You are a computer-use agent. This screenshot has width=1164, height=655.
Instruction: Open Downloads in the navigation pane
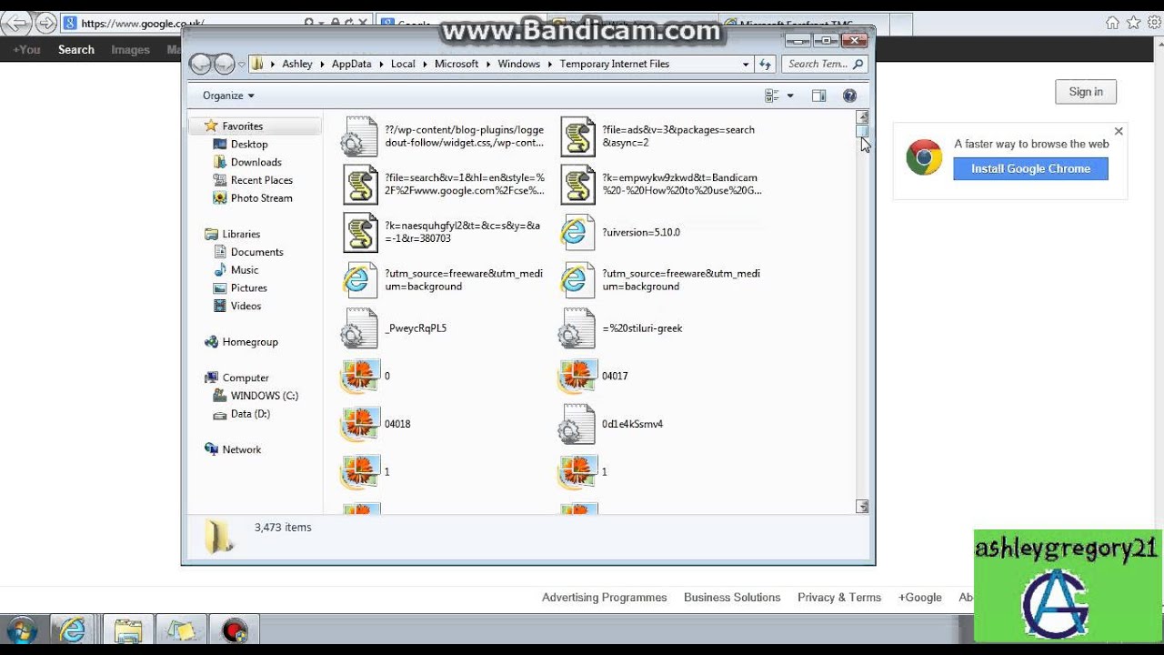click(x=256, y=162)
